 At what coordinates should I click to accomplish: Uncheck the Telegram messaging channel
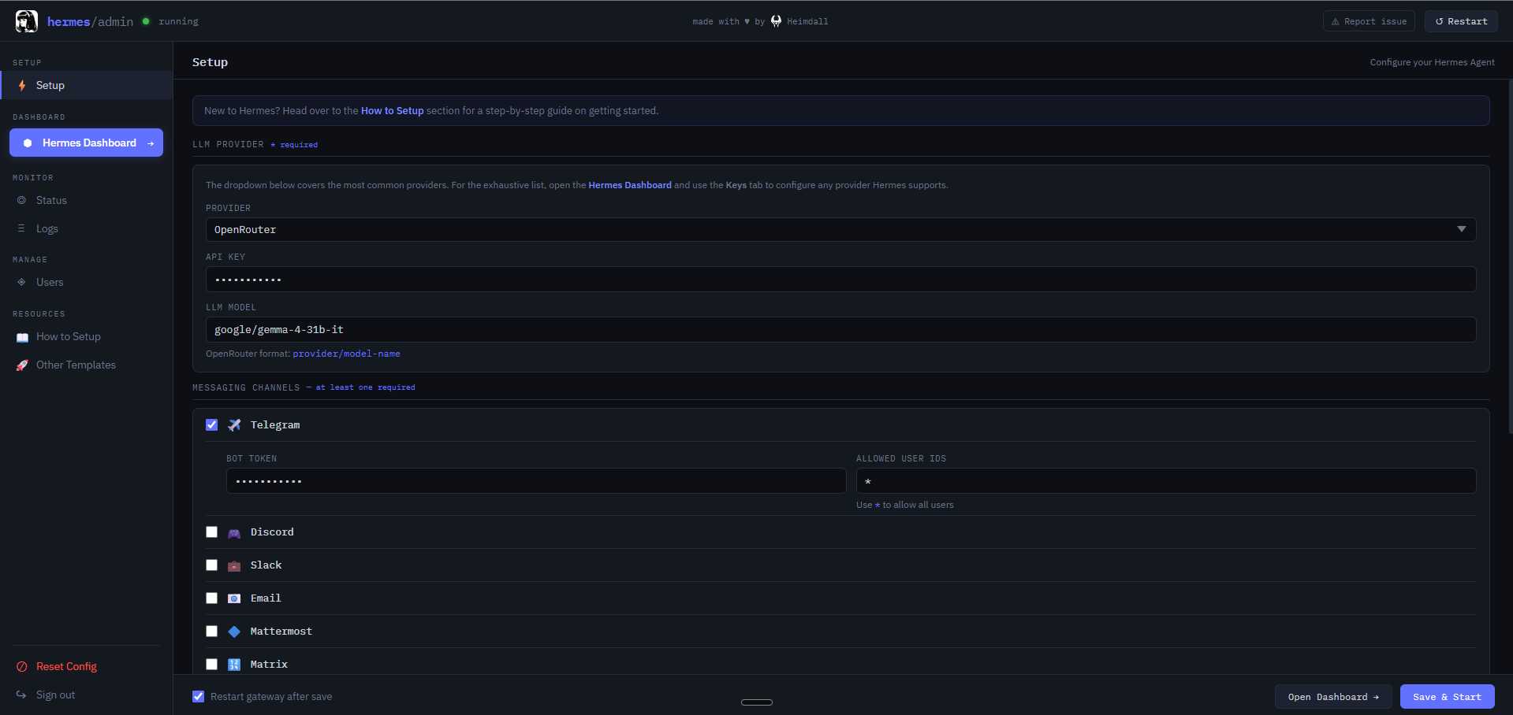tap(211, 424)
